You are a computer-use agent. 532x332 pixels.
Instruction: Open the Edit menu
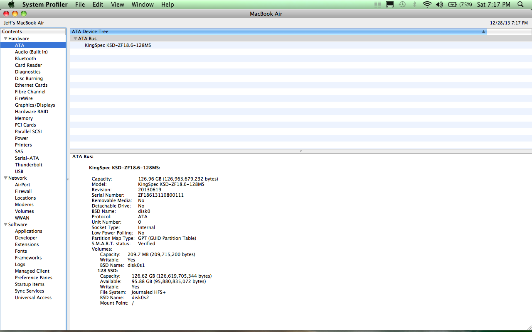click(98, 5)
